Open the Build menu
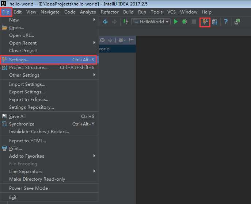 (128, 12)
